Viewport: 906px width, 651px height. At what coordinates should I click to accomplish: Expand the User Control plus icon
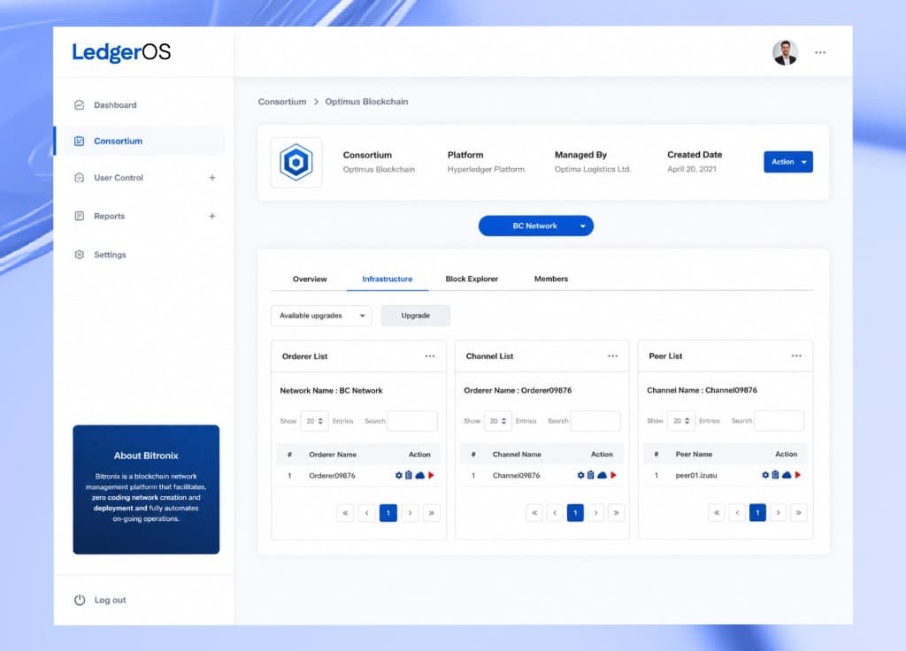coord(212,178)
